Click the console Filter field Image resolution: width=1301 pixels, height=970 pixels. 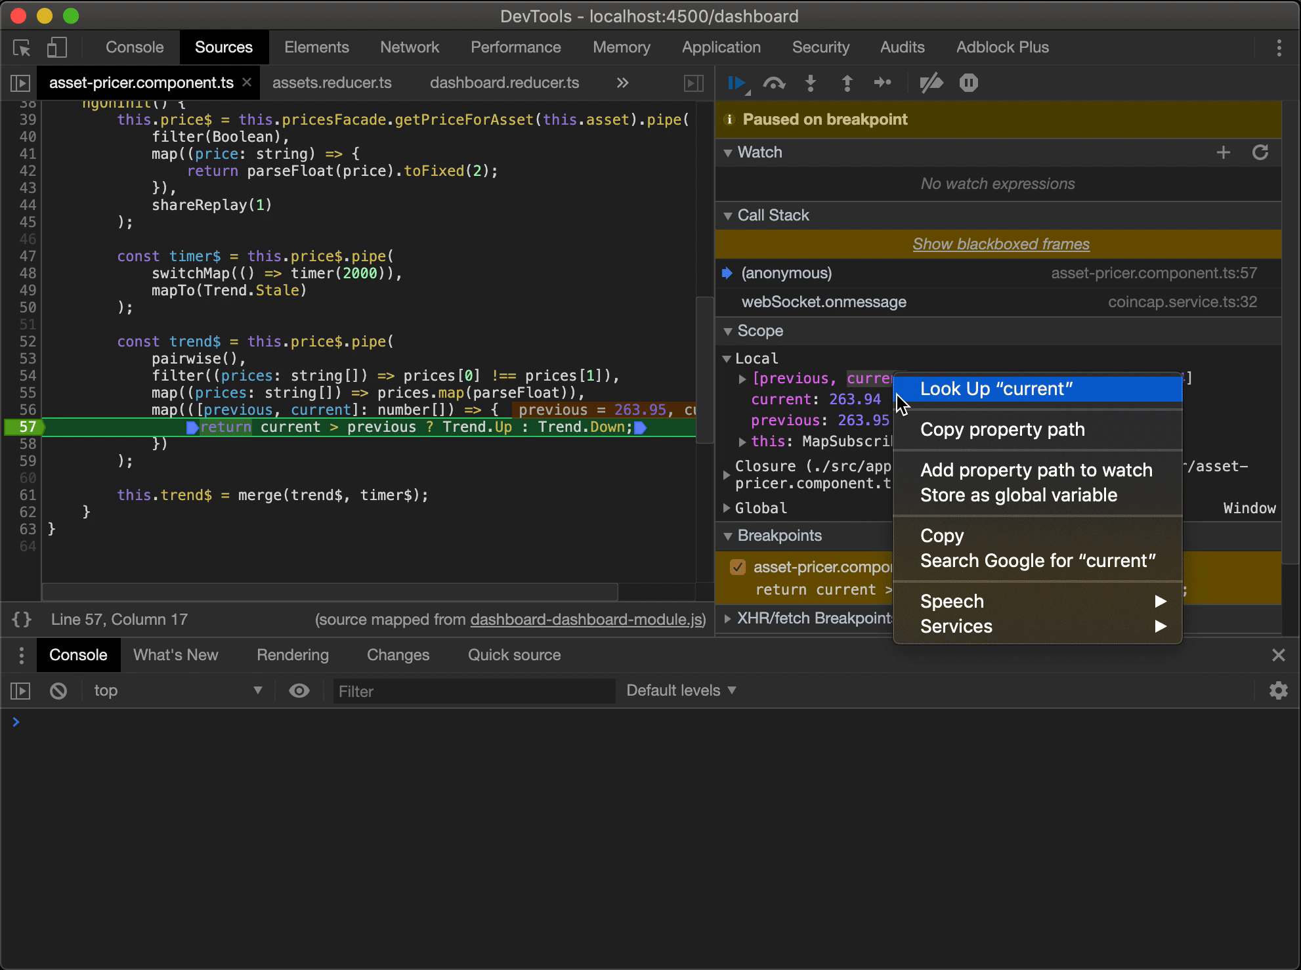(x=473, y=691)
